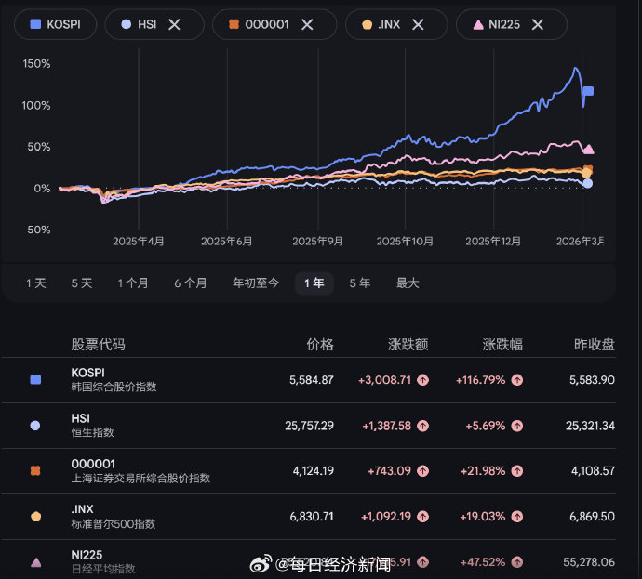Screen dimensions: 642x579
Task: Remove 000001 index chip from comparison
Action: point(307,24)
